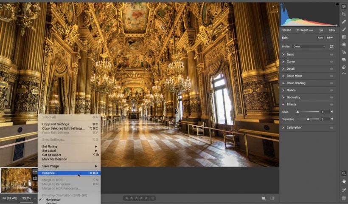Image resolution: width=348 pixels, height=204 pixels.
Task: Select the Crop tool in right toolbar
Action: (x=344, y=14)
